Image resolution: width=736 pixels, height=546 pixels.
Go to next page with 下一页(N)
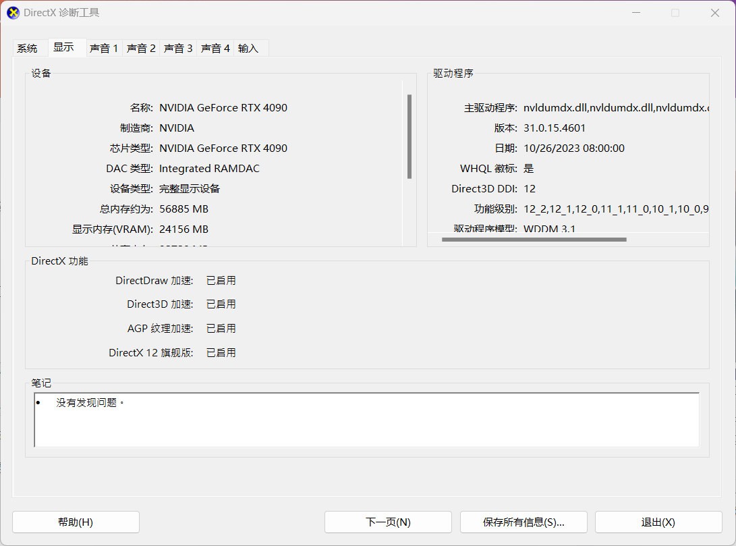[388, 522]
